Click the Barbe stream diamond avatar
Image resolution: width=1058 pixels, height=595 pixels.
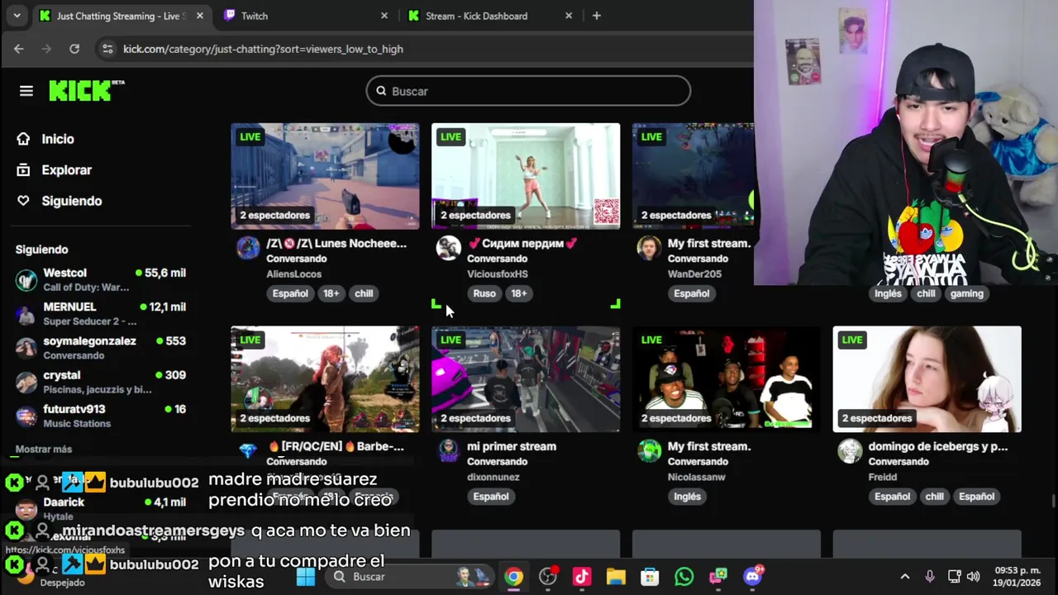[x=248, y=450]
